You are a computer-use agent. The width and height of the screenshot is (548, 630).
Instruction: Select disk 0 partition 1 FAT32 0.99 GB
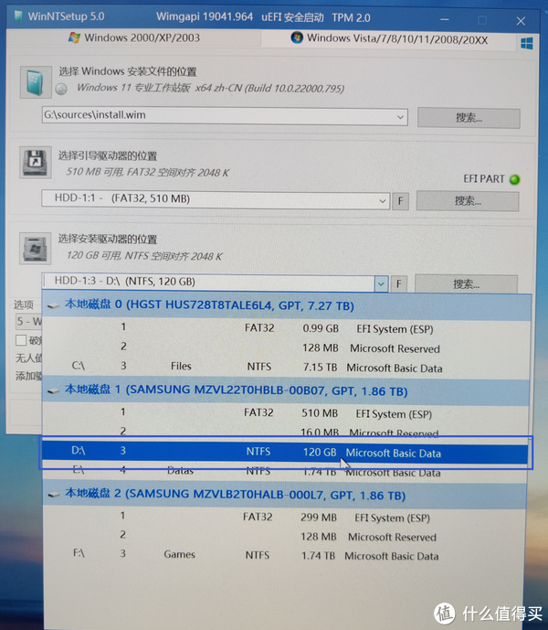tap(287, 328)
